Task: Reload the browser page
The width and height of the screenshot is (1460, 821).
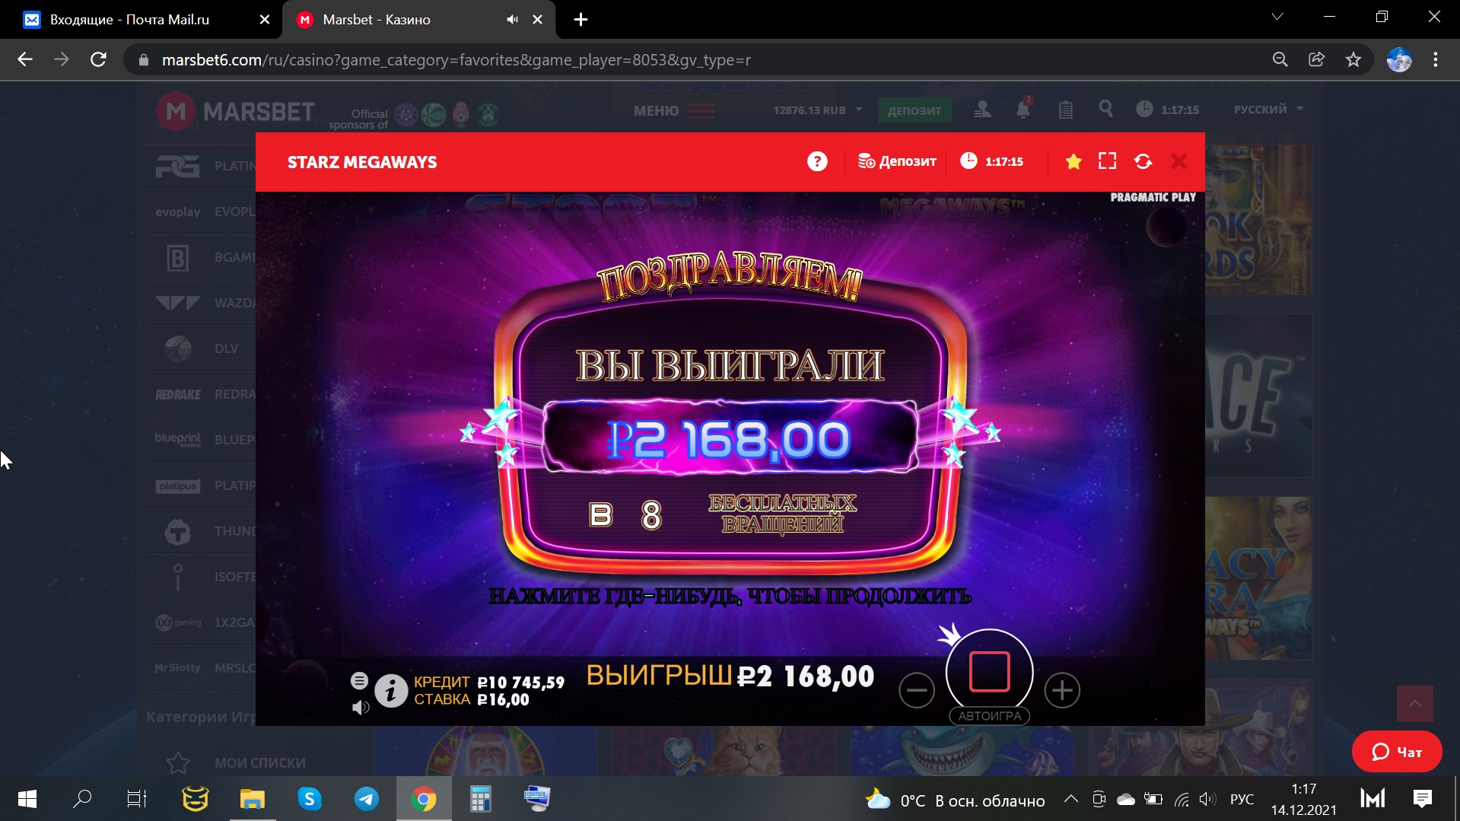Action: point(98,59)
